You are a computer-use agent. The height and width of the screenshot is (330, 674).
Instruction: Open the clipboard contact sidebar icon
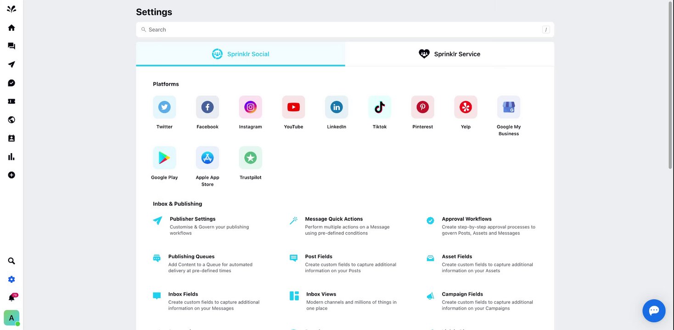(11, 138)
